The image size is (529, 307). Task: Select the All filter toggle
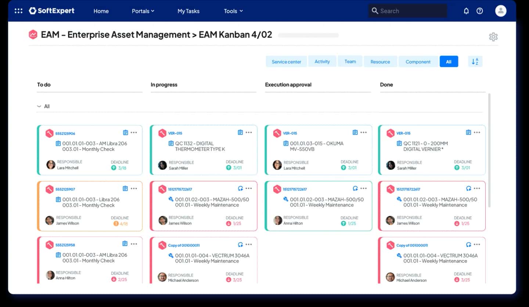click(449, 61)
